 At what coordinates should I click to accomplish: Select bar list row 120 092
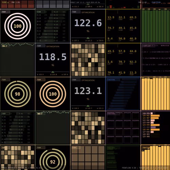(151, 116)
